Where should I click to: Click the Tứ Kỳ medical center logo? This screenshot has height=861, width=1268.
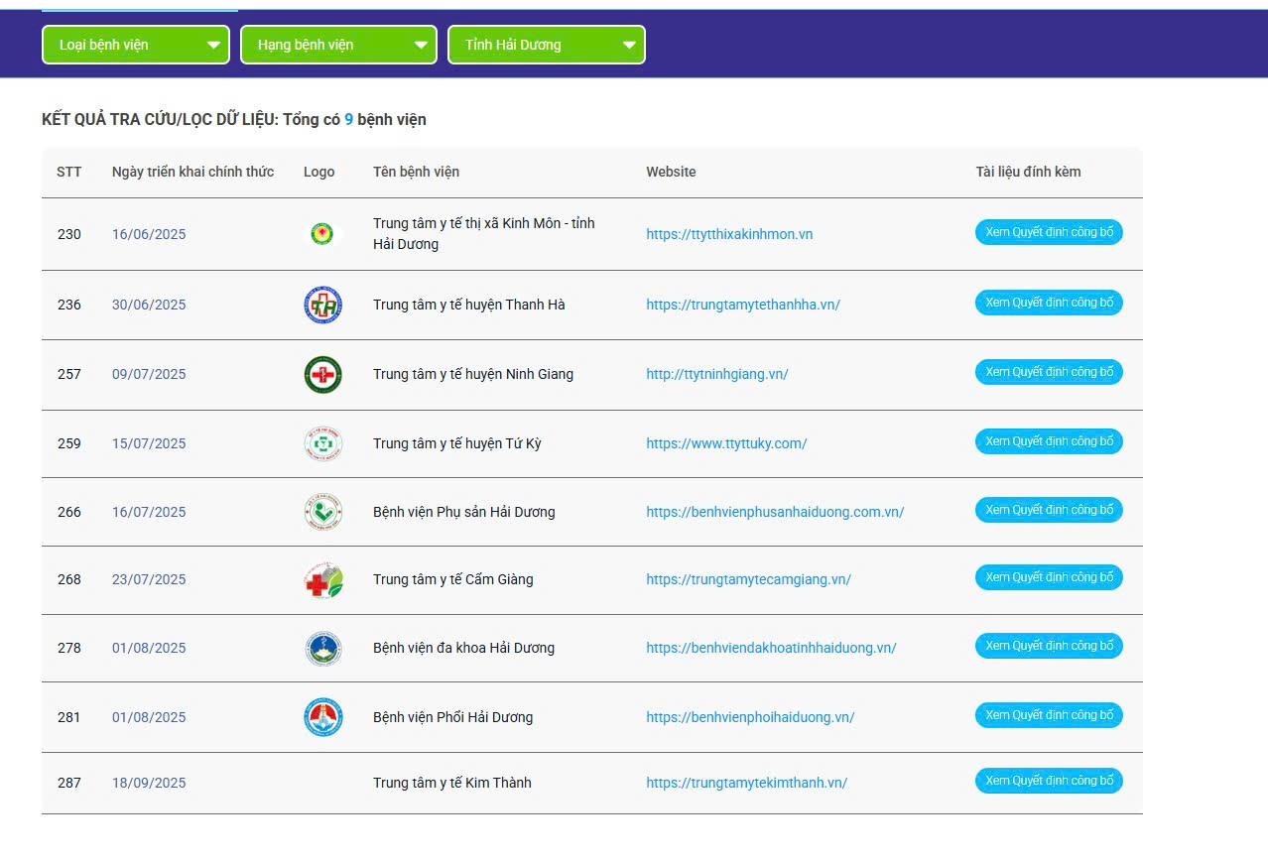[x=322, y=443]
